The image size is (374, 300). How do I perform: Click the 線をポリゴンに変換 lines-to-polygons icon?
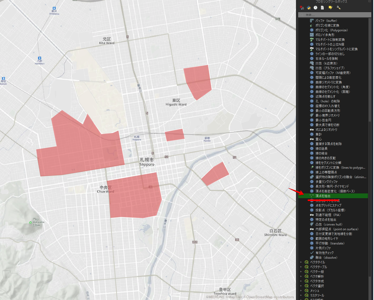point(312,168)
